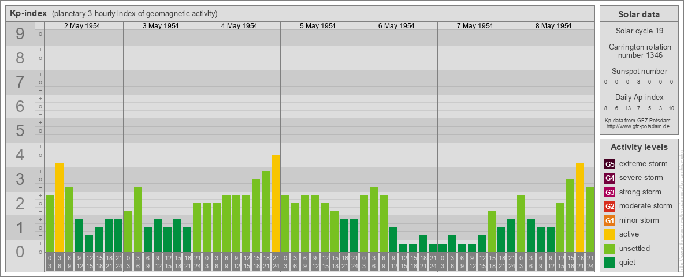
Task: Click the 18-21h light green bar on 4 May
Action: click(x=266, y=211)
